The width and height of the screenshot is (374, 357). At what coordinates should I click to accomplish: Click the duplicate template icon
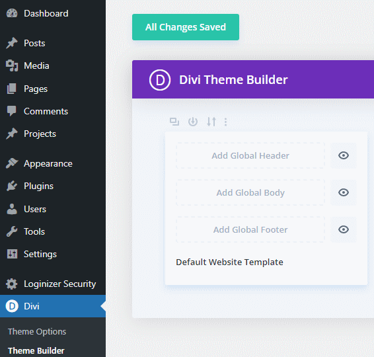(x=174, y=122)
